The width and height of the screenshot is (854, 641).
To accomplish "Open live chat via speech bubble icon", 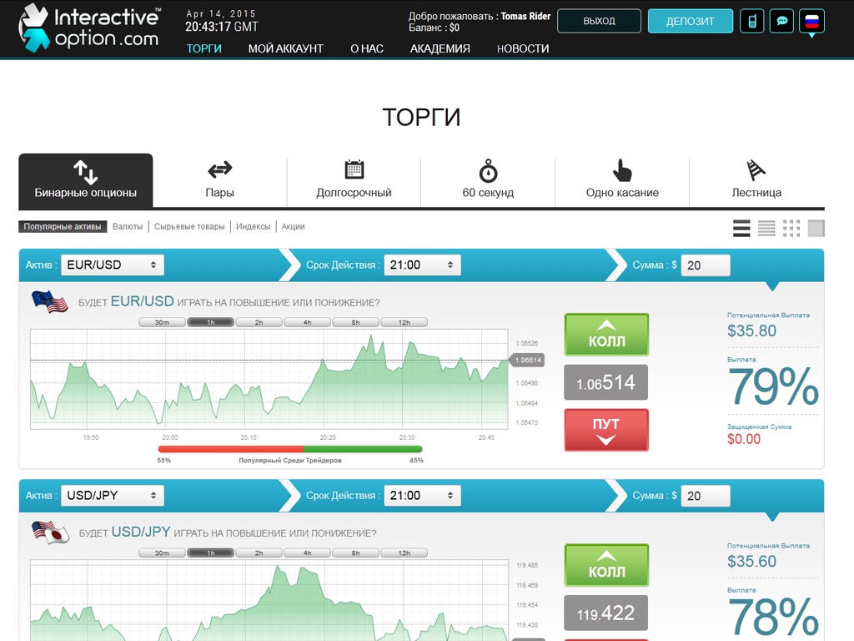I will 781,21.
